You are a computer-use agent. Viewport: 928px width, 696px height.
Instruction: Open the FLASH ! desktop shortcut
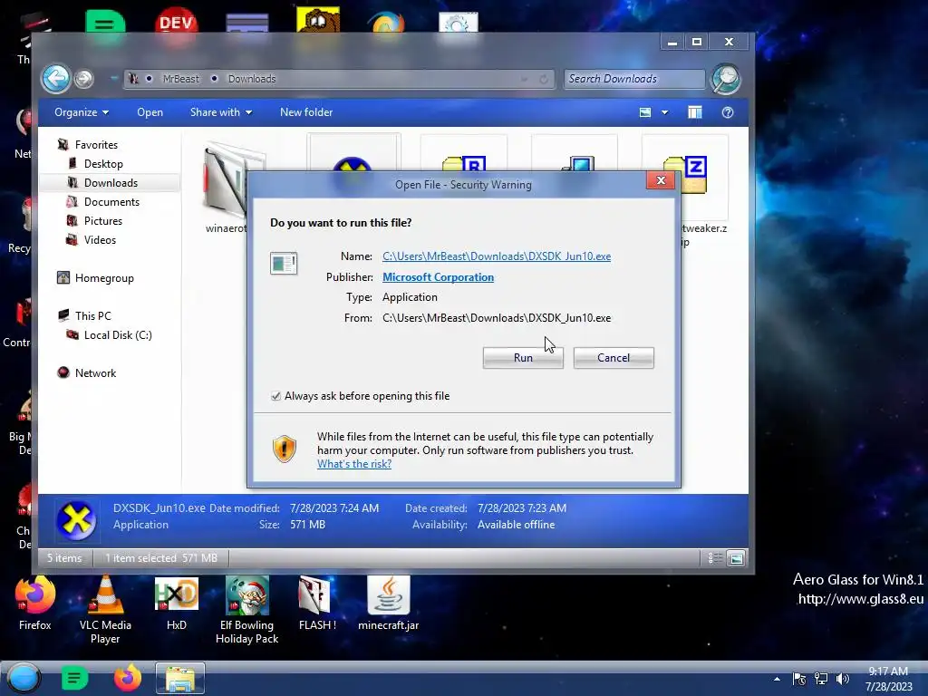pos(316,604)
